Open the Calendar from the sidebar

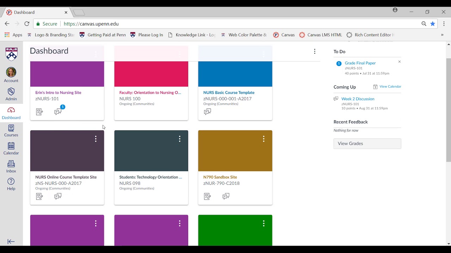[11, 149]
